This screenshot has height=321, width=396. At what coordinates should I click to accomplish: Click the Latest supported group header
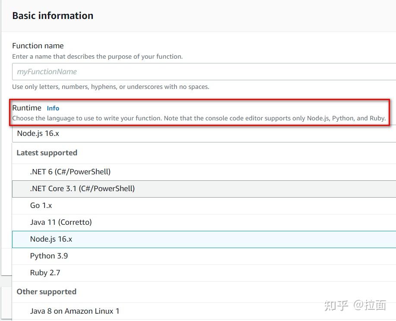(46, 153)
